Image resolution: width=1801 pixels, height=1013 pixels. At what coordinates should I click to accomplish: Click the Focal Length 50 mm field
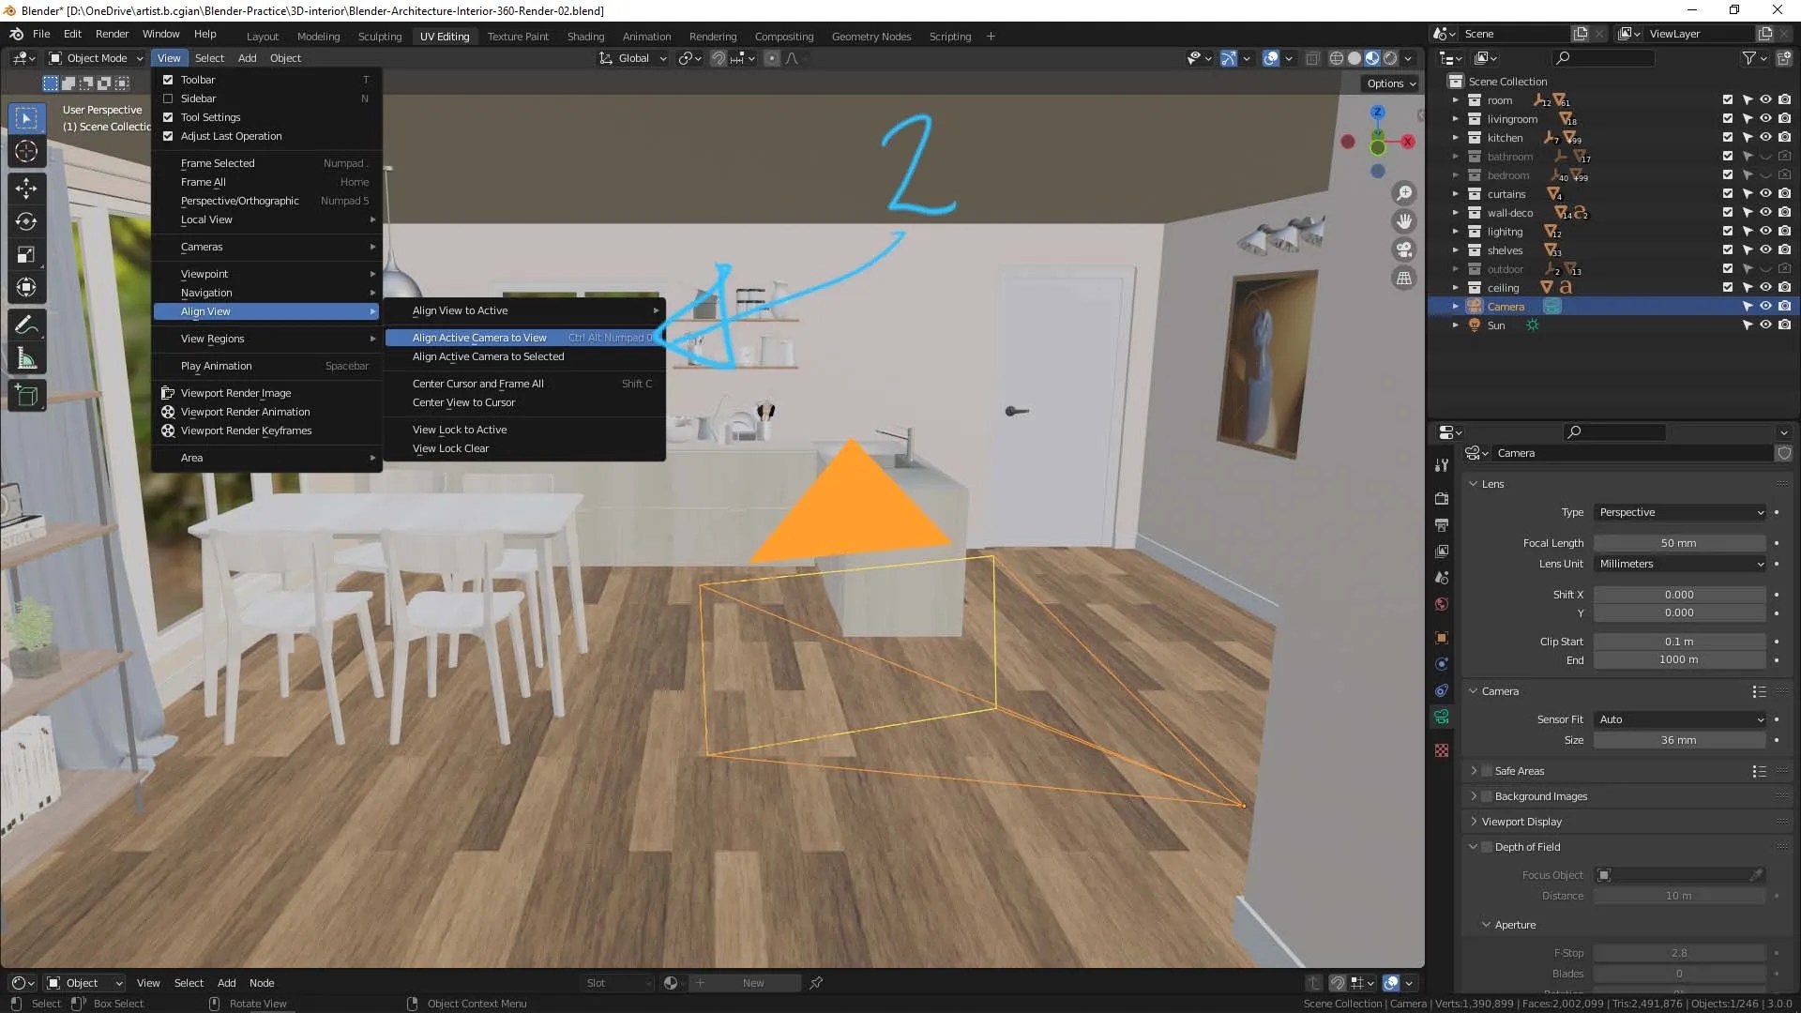(1678, 543)
